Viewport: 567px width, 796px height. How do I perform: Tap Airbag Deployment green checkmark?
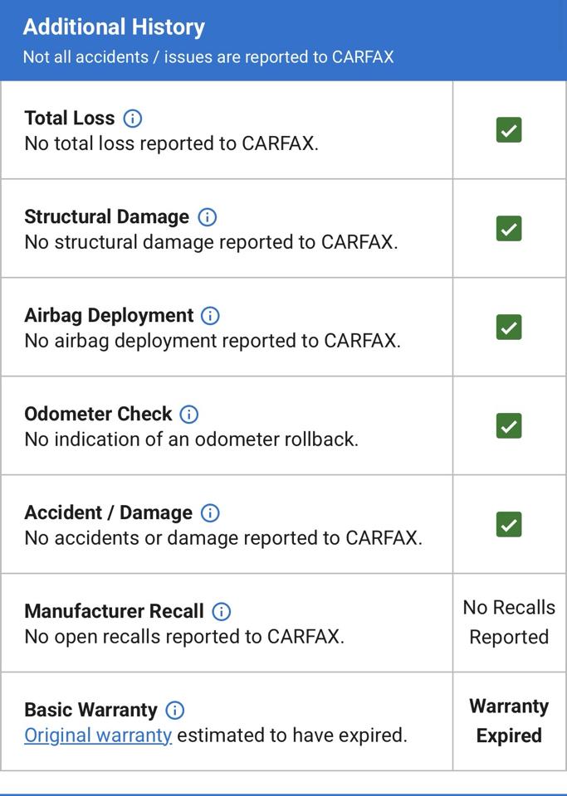point(509,327)
